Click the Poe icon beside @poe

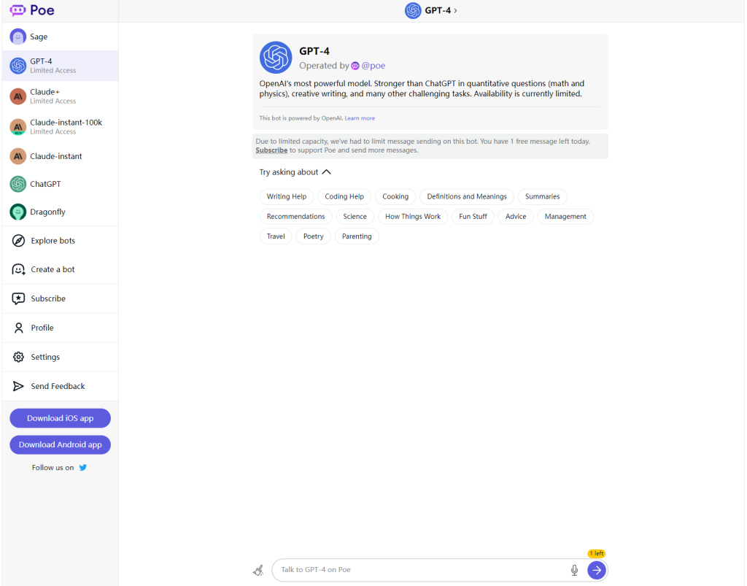coord(355,66)
